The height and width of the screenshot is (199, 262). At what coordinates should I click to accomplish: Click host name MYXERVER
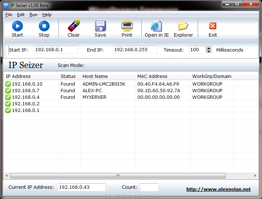tap(94, 97)
